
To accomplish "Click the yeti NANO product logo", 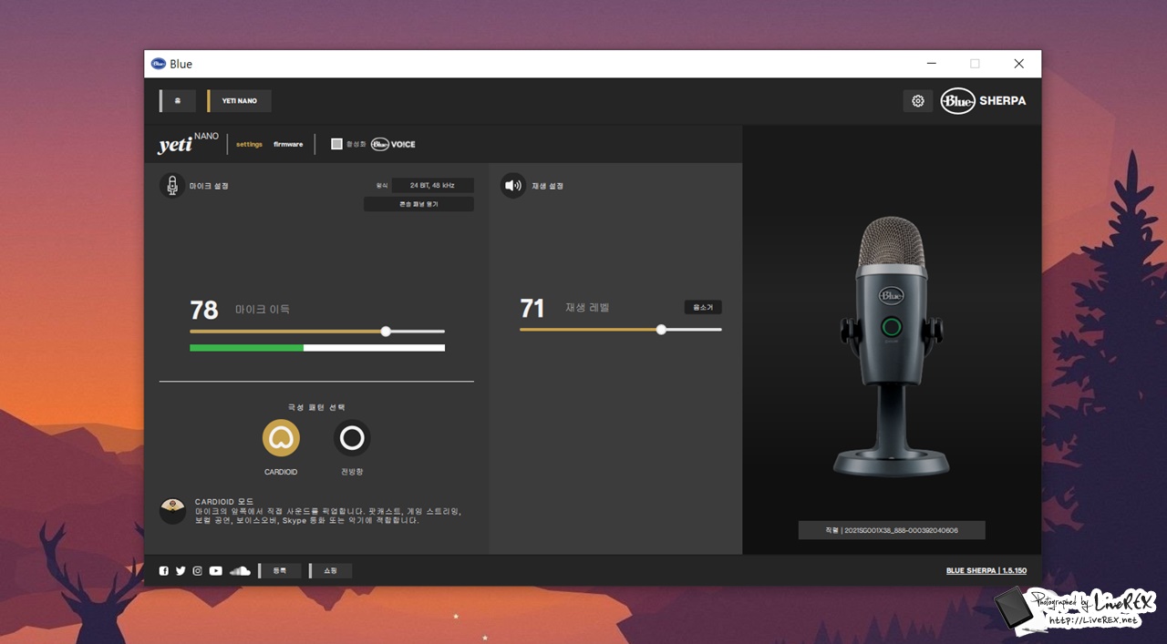I will [188, 144].
